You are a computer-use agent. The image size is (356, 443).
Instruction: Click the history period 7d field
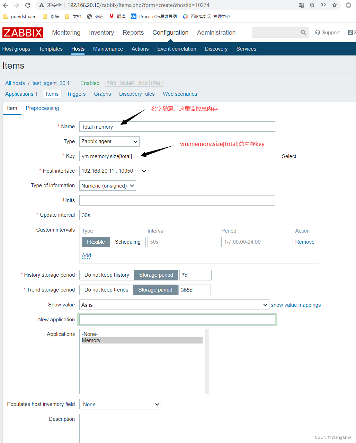[x=195, y=275]
